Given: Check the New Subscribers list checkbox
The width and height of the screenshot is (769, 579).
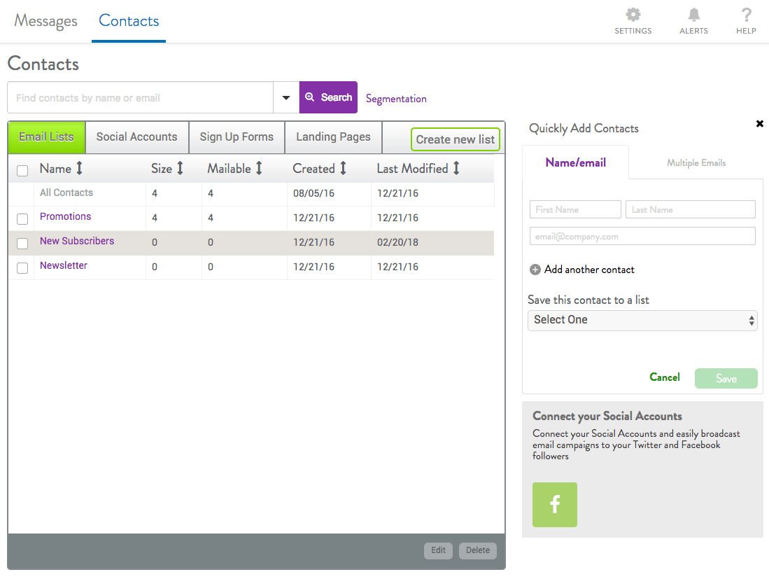Looking at the screenshot, I should [x=22, y=244].
